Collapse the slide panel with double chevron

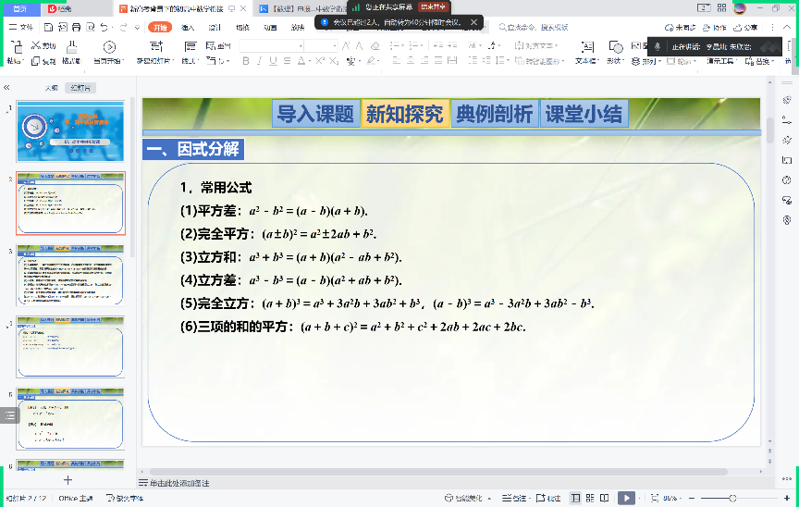(6, 88)
